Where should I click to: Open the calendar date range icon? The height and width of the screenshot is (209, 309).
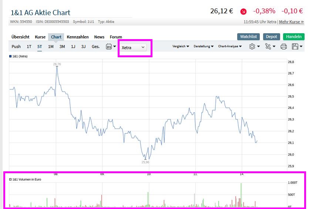tap(109, 47)
